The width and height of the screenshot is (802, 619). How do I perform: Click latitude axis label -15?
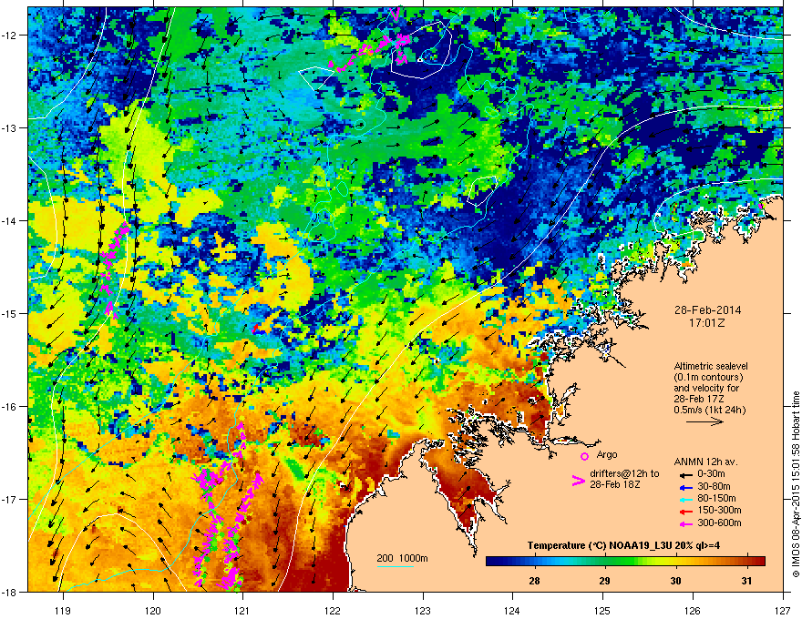click(10, 313)
